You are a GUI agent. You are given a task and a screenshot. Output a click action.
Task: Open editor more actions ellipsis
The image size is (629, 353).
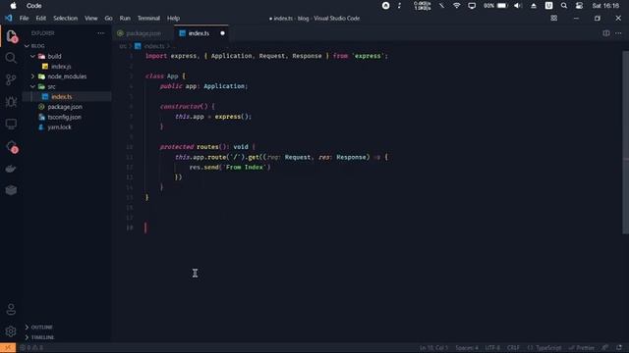click(618, 33)
